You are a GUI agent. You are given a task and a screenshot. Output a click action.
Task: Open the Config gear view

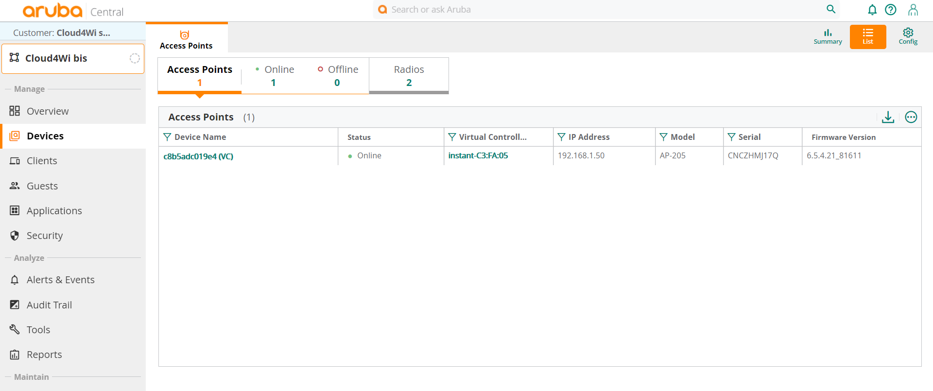tap(908, 36)
